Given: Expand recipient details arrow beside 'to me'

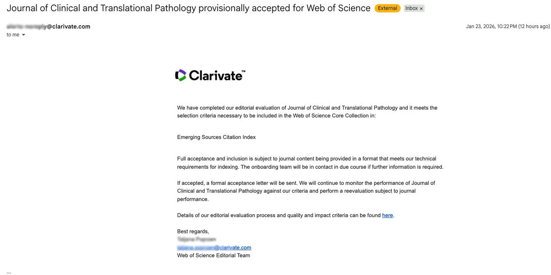Looking at the screenshot, I should pos(23,35).
